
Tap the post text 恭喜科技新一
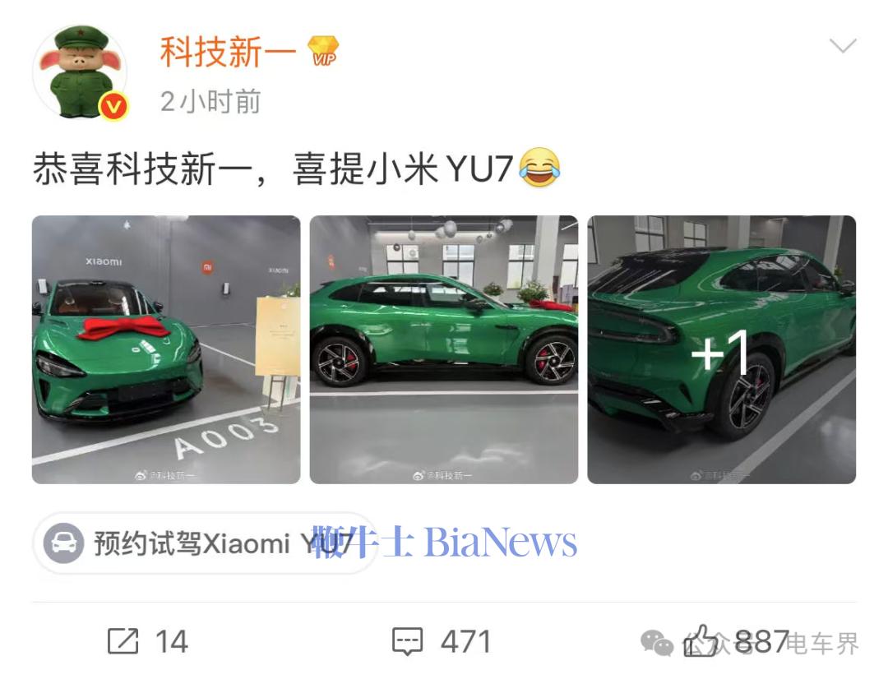pyautogui.click(x=141, y=169)
